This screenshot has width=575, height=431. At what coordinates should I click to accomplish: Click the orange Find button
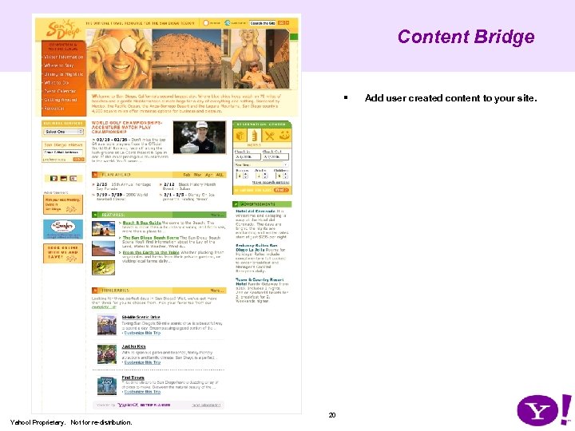[x=281, y=190]
